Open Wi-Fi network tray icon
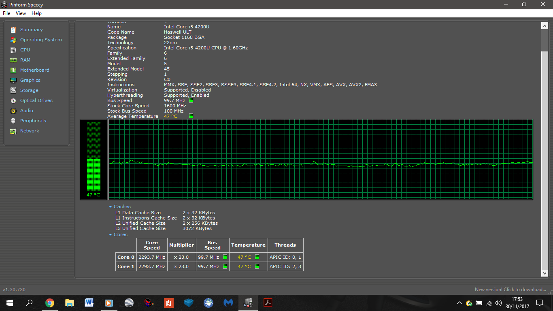The height and width of the screenshot is (311, 553). pos(489,303)
